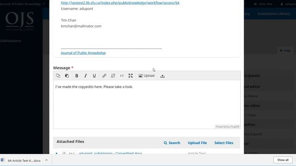Click the Paste icon in message toolbar
Image resolution: width=296 pixels, height=166 pixels.
(67, 76)
